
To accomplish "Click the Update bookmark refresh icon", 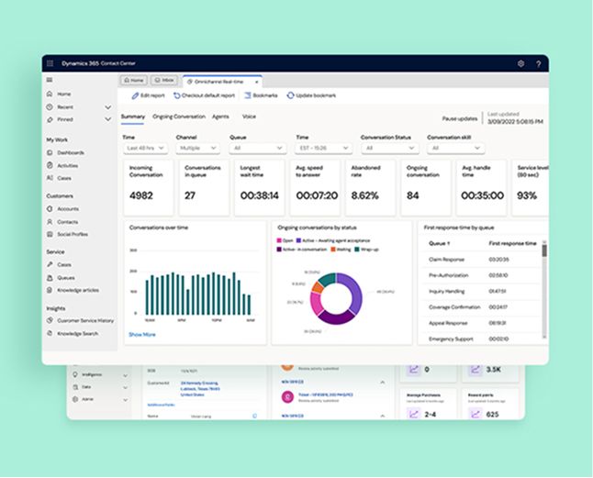I will pos(290,95).
